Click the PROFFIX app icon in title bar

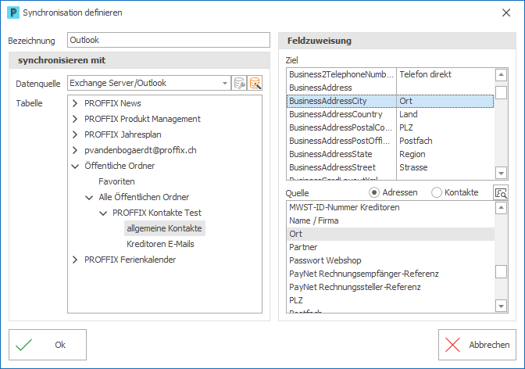tap(13, 13)
